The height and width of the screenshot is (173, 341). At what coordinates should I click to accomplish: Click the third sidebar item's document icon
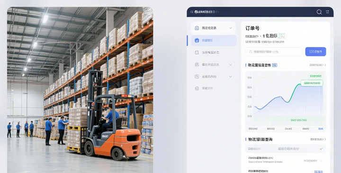pos(197,53)
